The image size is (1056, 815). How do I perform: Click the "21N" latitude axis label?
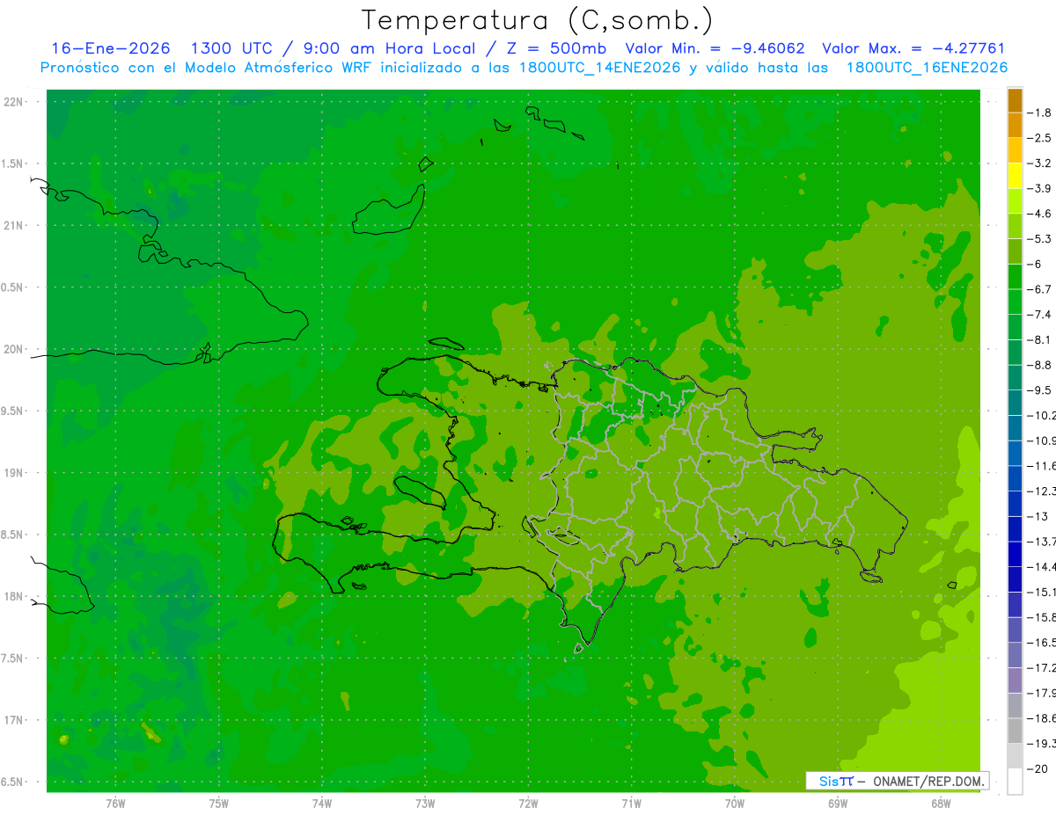tap(15, 226)
